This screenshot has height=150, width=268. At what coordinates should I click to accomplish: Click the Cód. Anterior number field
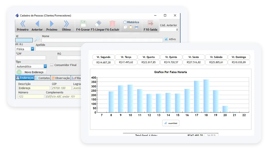[169, 30]
